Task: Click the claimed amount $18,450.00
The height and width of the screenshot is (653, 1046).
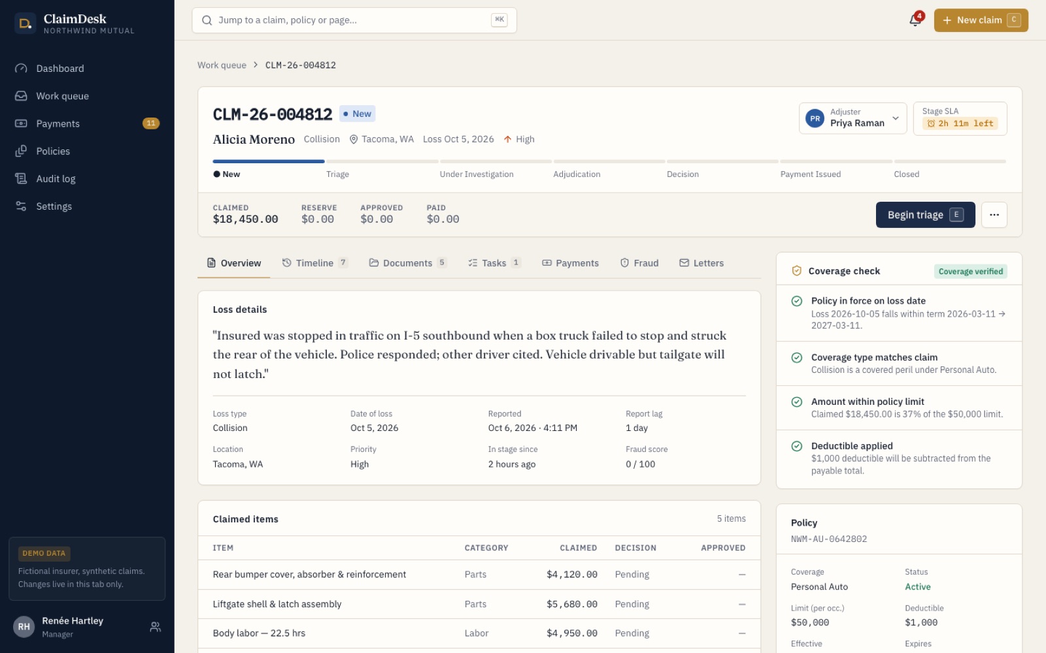Action: 245,219
